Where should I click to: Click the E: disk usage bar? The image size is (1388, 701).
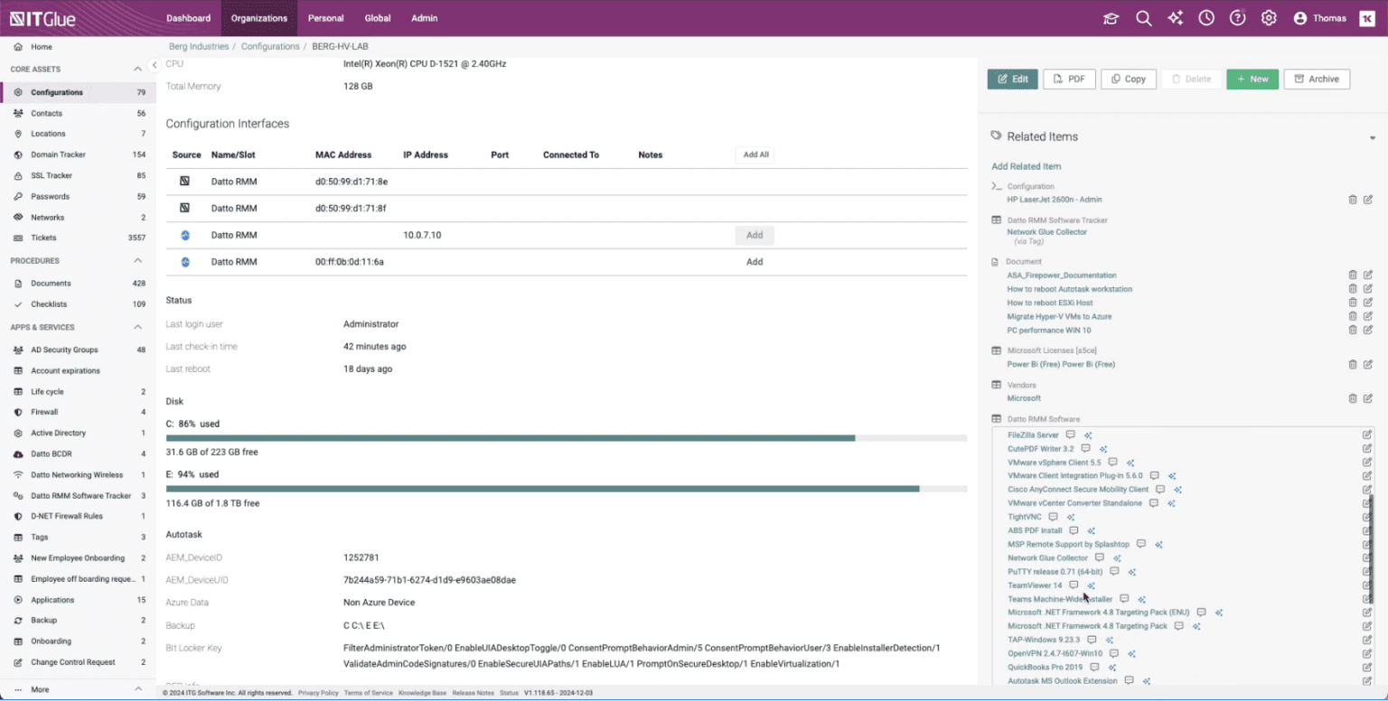pyautogui.click(x=567, y=489)
